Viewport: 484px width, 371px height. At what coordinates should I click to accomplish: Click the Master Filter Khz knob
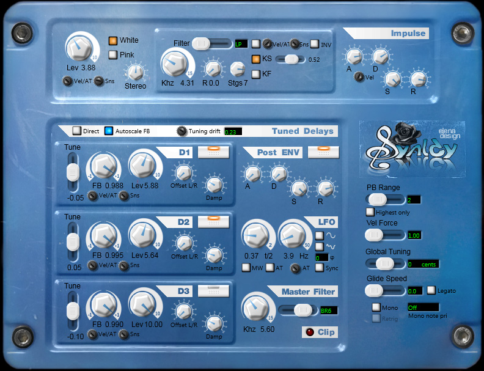255,308
